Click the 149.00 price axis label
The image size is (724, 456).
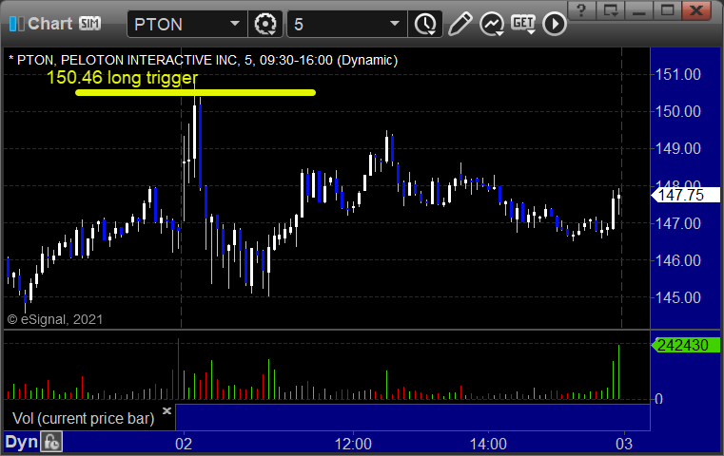pyautogui.click(x=678, y=148)
